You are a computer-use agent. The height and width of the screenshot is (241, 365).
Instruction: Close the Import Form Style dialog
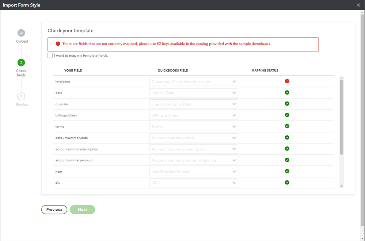click(x=358, y=5)
